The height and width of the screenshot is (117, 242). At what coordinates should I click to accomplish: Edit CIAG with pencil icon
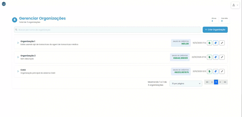(x=222, y=71)
